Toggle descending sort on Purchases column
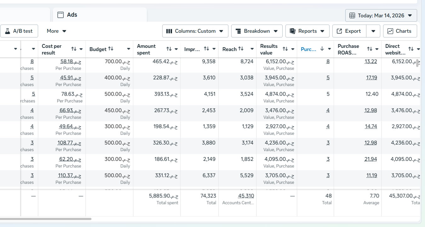Screen dimensions: 425x227 tap(322, 49)
